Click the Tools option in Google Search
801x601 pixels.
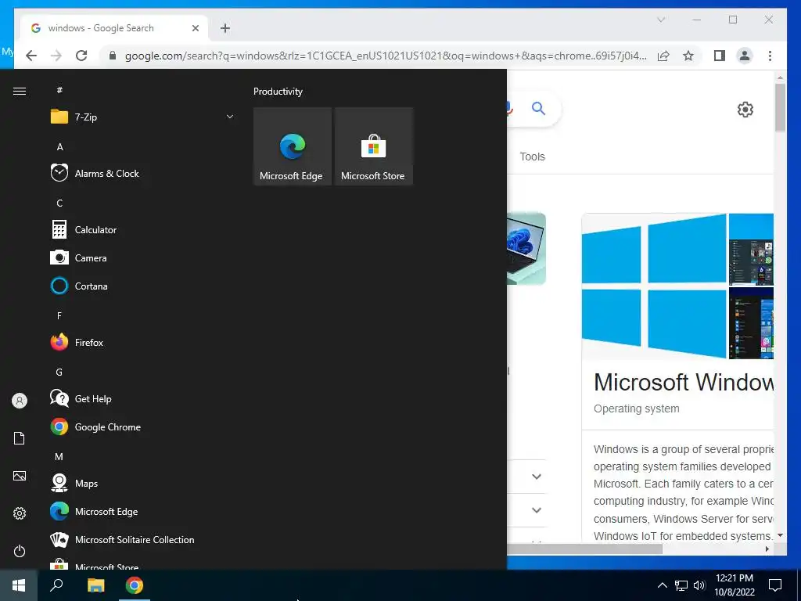point(532,157)
